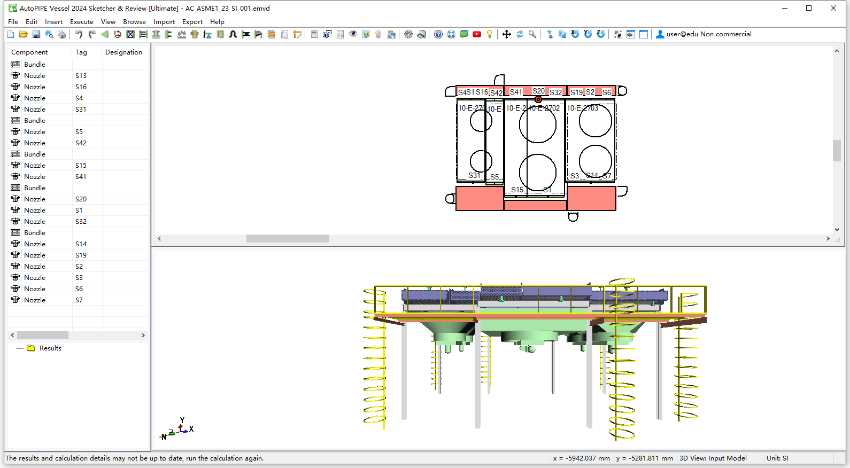Click right arrow of component list scrollbar
The width and height of the screenshot is (850, 468).
pyautogui.click(x=143, y=336)
